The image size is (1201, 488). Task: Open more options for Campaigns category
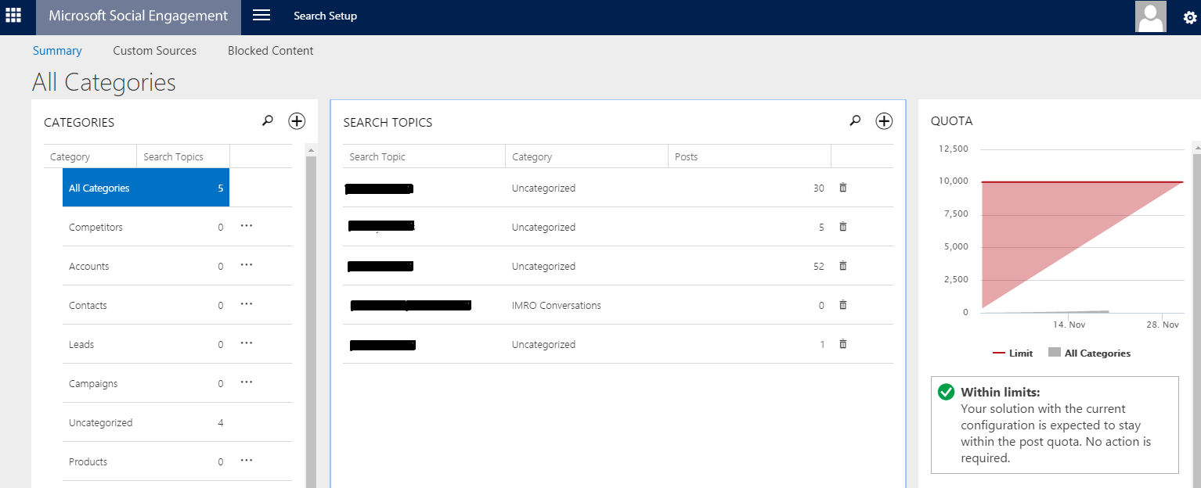point(247,382)
